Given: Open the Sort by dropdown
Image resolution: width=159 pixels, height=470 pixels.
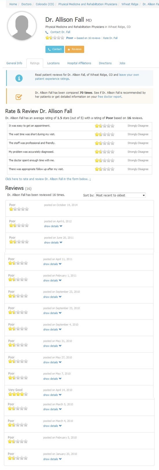Looking at the screenshot, I should tap(120, 195).
